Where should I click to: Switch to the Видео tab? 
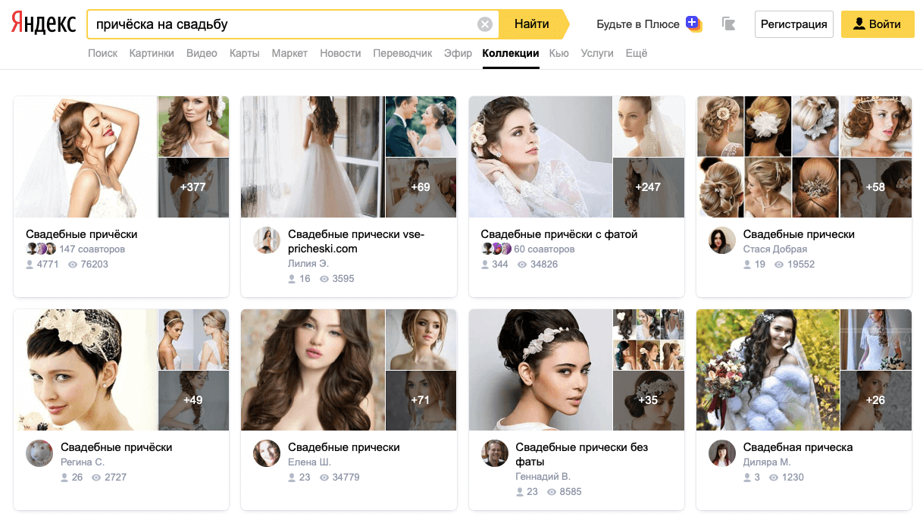coord(202,53)
